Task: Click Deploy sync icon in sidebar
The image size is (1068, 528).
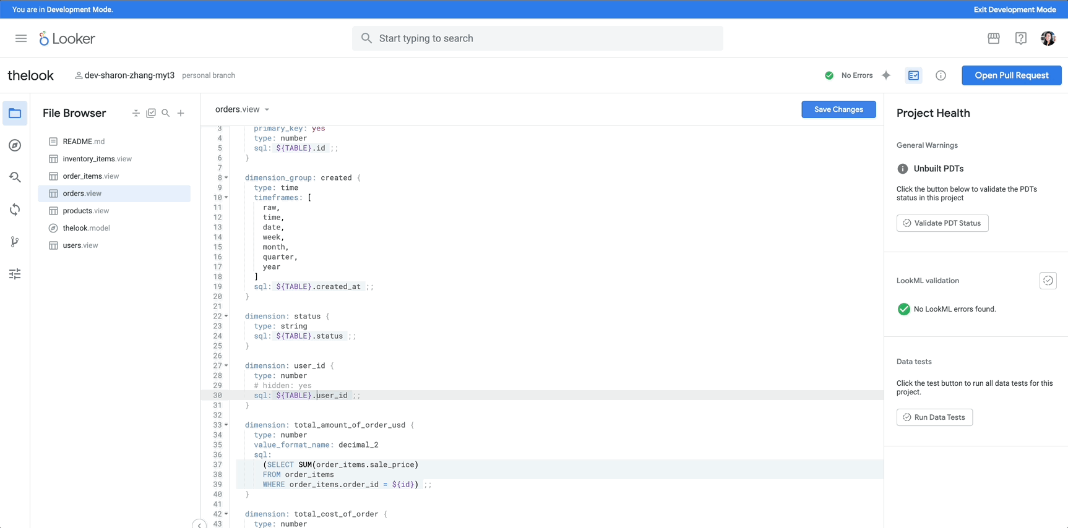Action: [15, 210]
